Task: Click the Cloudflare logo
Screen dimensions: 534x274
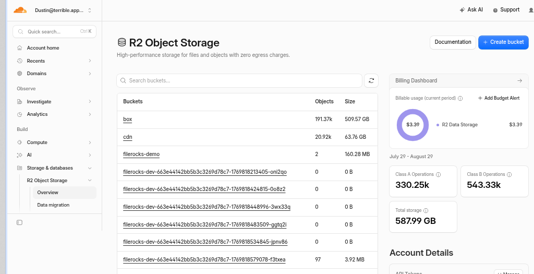Action: tap(20, 10)
